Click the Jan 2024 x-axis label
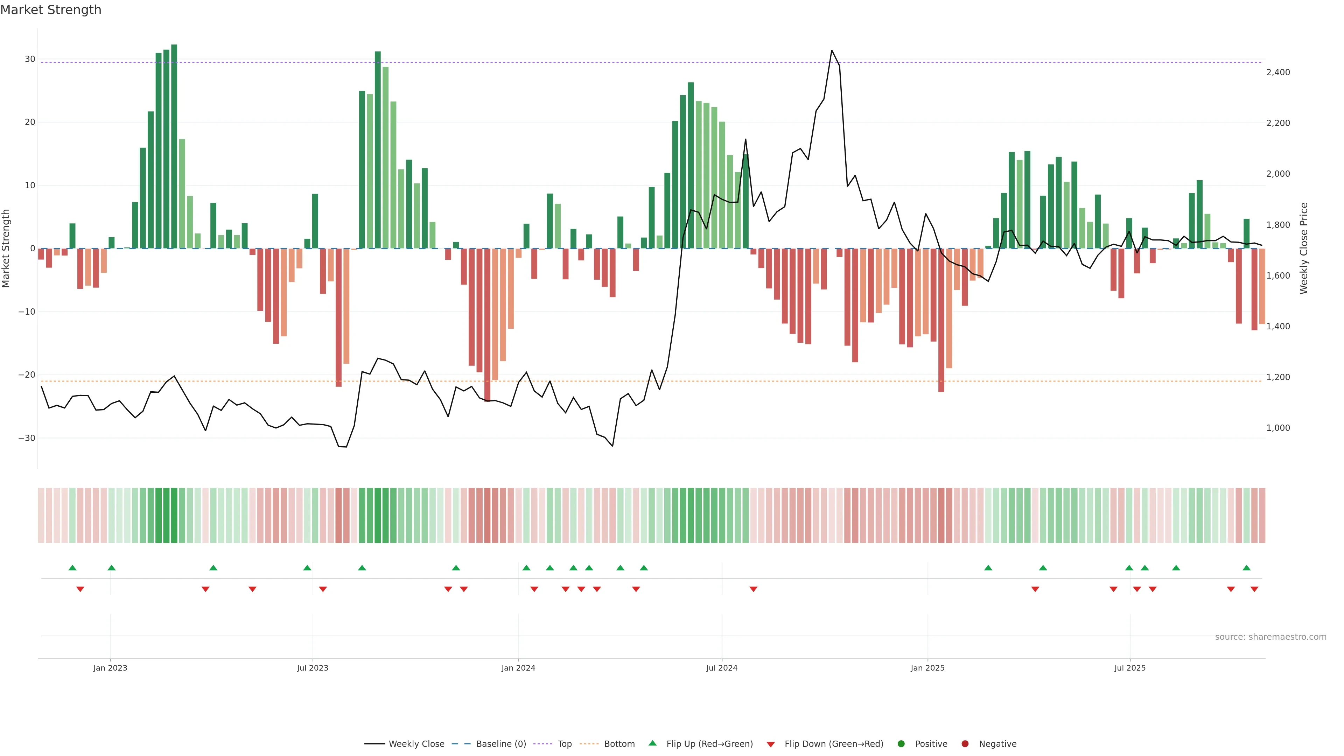This screenshot has height=756, width=1344. (x=518, y=668)
